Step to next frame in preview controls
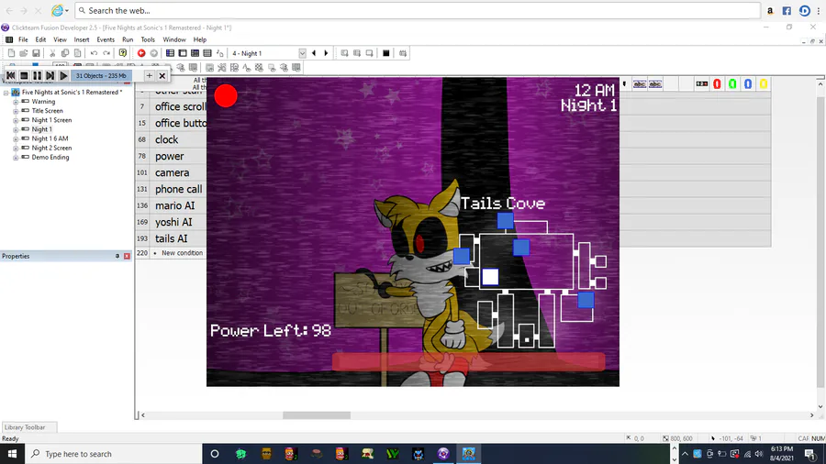Viewport: 826px width, 464px height. (x=50, y=76)
